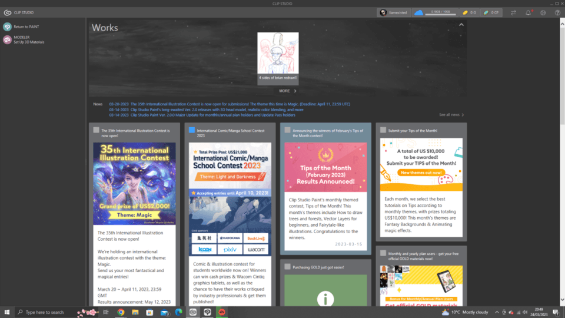Open the cloud storage icon
Screen dimensions: 565x318
pyautogui.click(x=418, y=12)
